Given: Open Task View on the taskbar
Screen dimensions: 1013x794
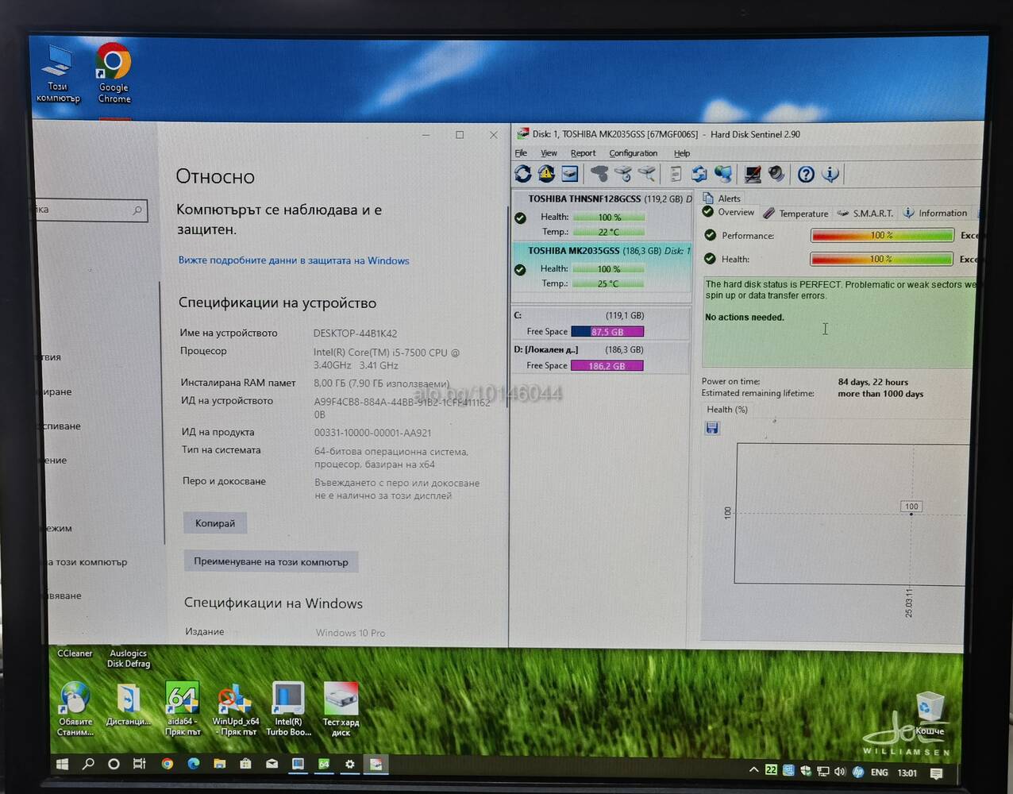Looking at the screenshot, I should (140, 764).
